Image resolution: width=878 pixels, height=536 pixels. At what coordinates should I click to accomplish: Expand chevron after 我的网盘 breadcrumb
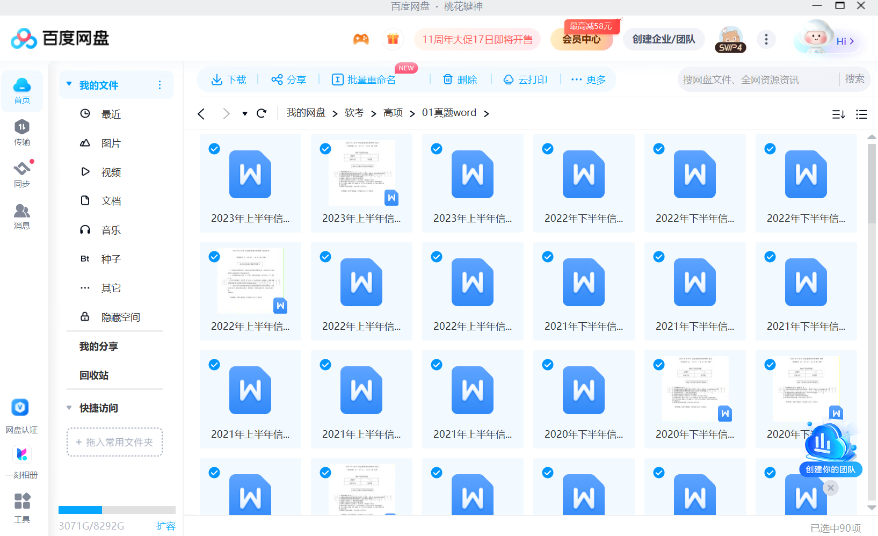coord(335,114)
